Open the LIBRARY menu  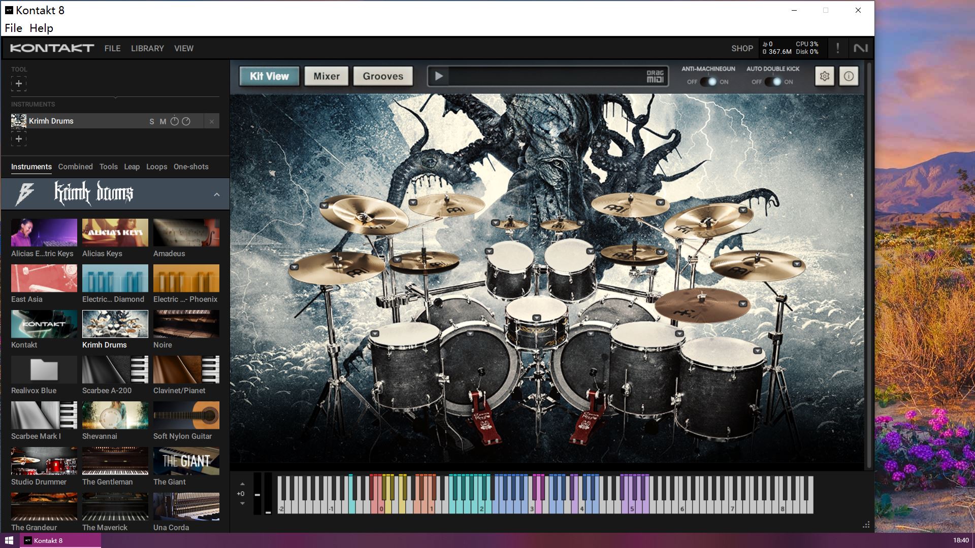point(147,48)
